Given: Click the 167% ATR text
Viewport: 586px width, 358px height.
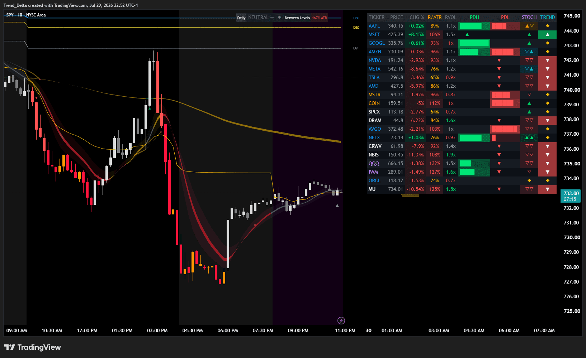Looking at the screenshot, I should coord(320,18).
